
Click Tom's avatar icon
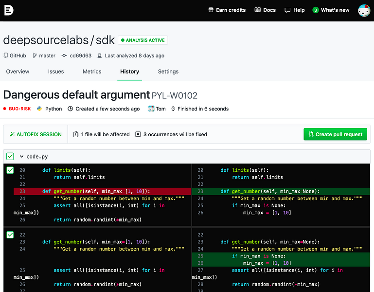point(151,109)
